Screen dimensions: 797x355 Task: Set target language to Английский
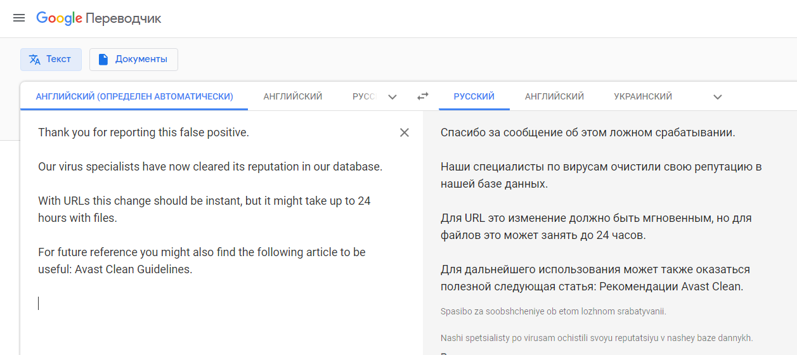point(554,96)
